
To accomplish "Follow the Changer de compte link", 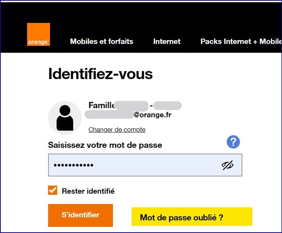I will pos(117,129).
